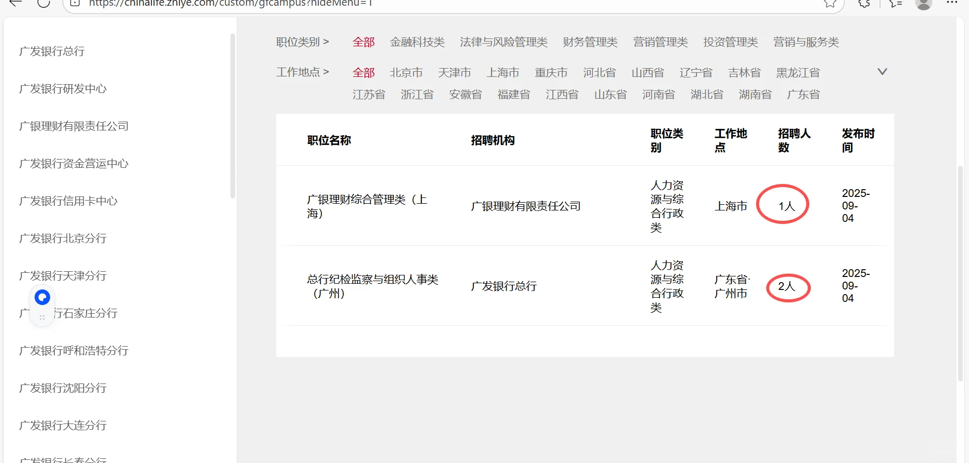Screen dimensions: 969x463
Task: Click the 职位名称 column header
Action: (329, 140)
